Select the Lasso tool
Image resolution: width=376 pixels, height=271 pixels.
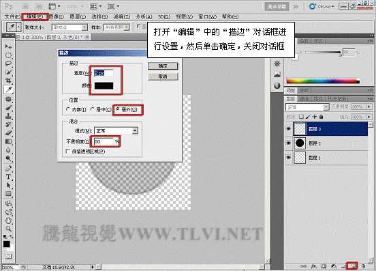8,63
